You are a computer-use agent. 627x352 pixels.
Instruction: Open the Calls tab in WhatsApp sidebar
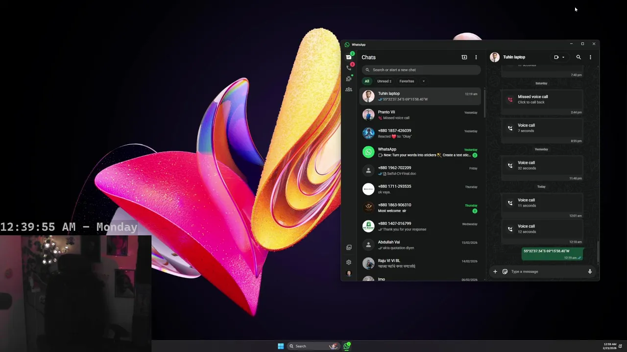pos(349,68)
